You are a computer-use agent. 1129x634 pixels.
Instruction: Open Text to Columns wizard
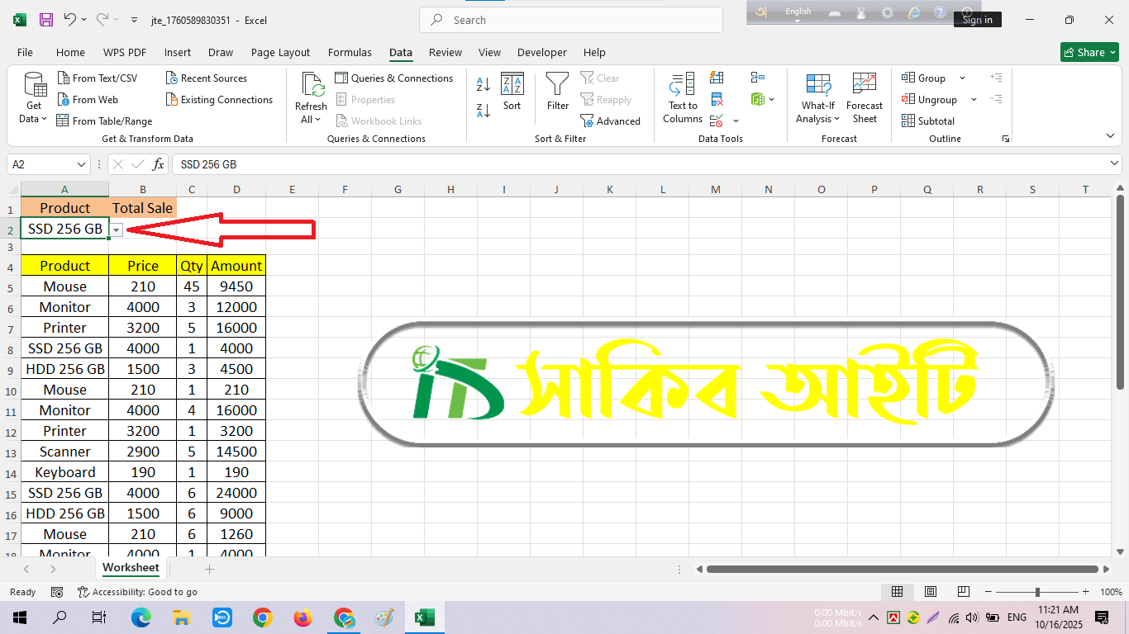[683, 97]
